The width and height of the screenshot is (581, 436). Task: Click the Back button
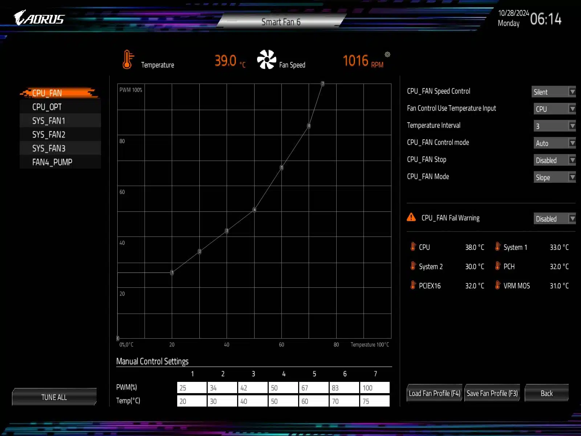coord(547,393)
